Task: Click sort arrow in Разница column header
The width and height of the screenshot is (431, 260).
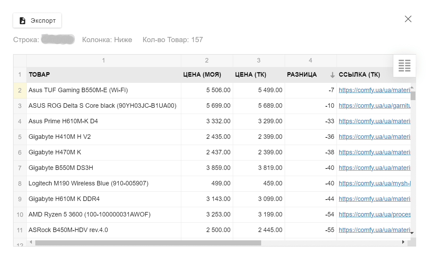Action: pos(332,75)
